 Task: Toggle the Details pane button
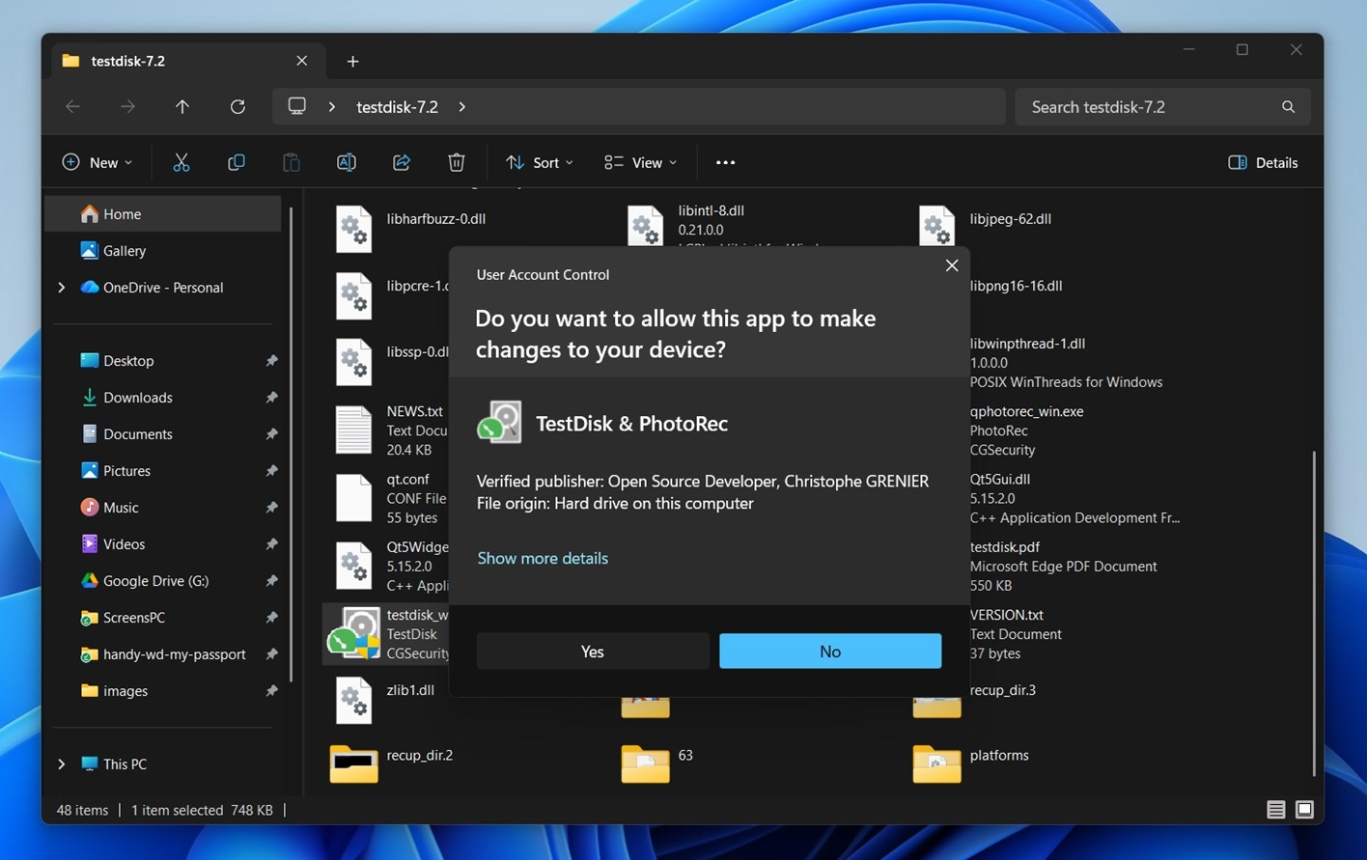(x=1263, y=162)
